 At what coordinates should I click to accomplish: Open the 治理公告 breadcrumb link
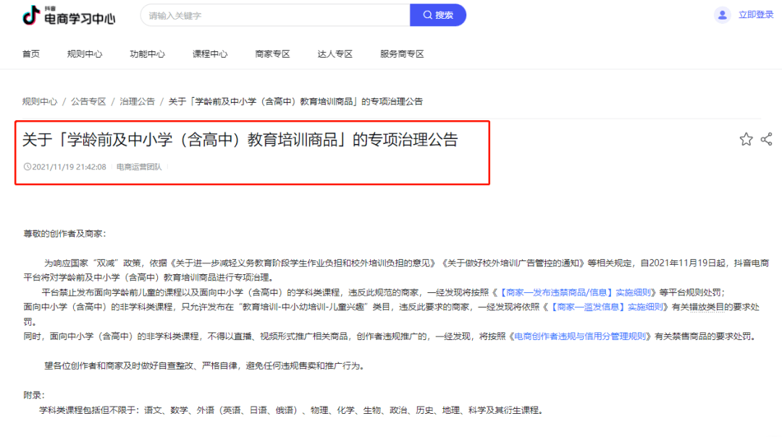click(x=137, y=101)
